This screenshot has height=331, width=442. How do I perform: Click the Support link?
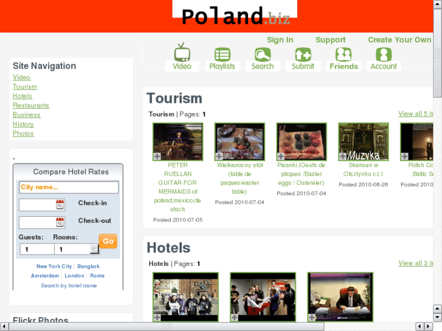[331, 40]
